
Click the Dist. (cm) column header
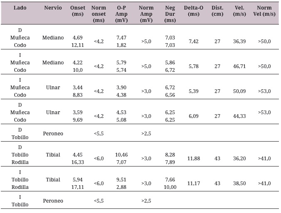pos(217,11)
